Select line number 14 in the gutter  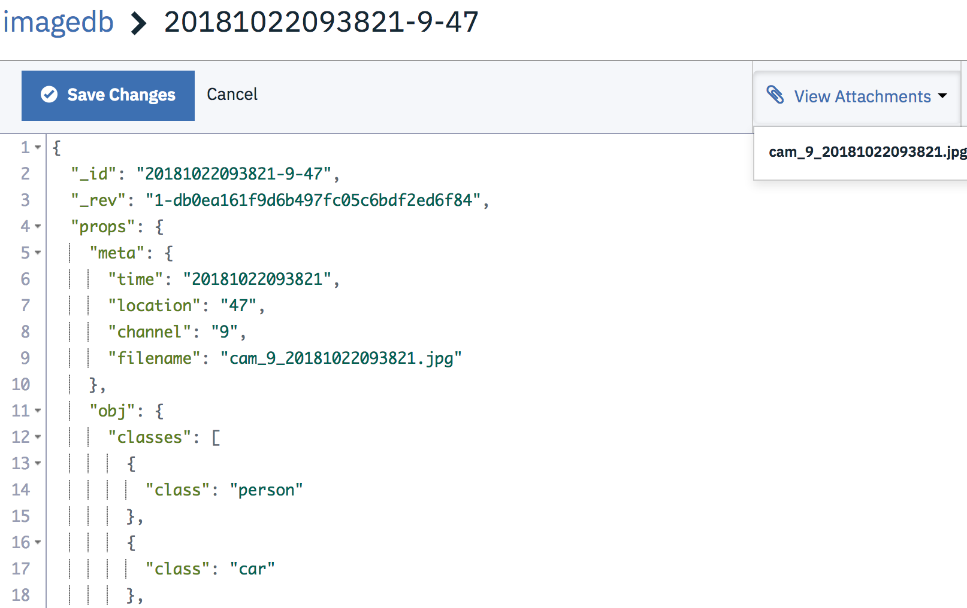[20, 490]
